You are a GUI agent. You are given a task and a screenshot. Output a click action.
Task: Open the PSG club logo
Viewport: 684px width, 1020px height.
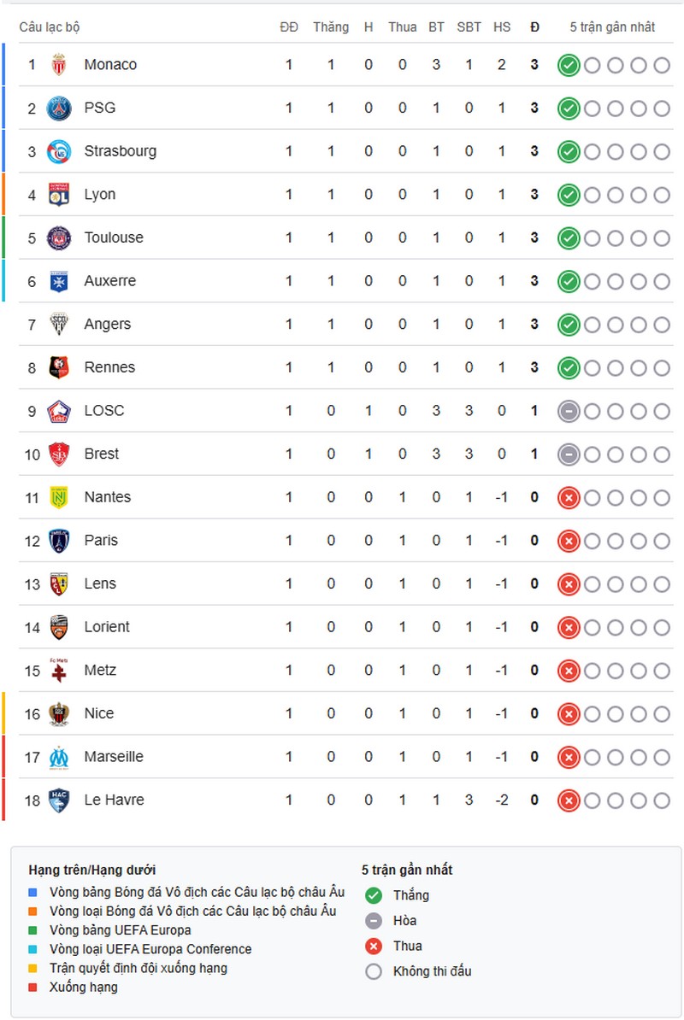coord(59,108)
